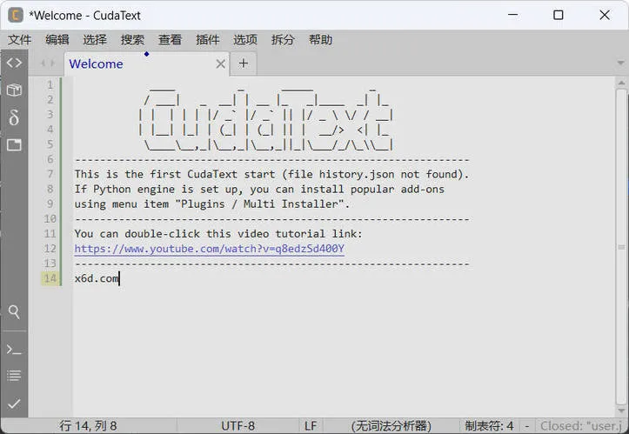The height and width of the screenshot is (434, 629).
Task: Open the 插件 menu
Action: [207, 40]
